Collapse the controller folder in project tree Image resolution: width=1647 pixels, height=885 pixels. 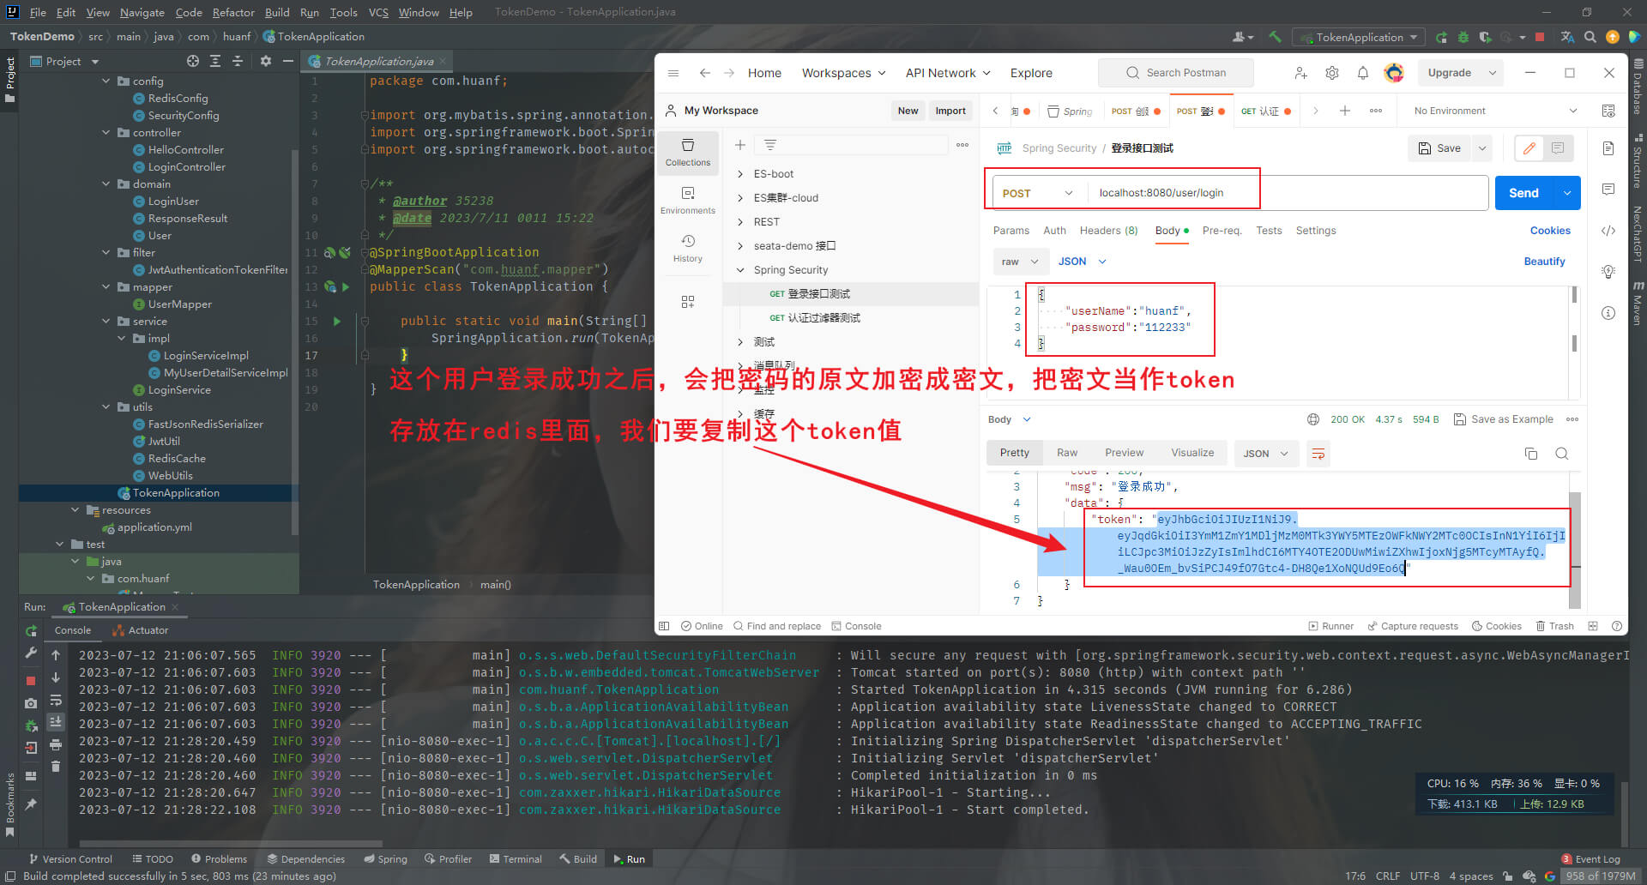[106, 133]
